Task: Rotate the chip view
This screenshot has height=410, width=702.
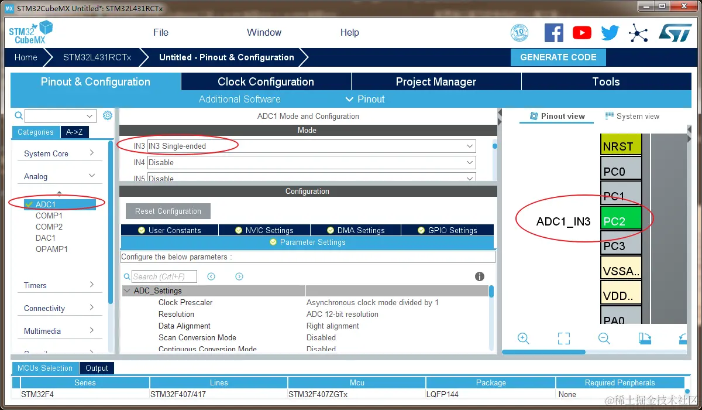Action: click(645, 339)
